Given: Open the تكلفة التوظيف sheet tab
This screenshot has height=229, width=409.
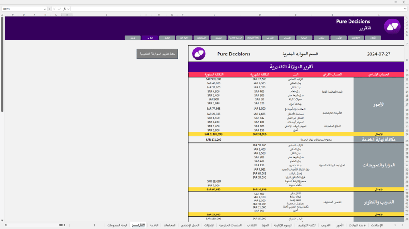Looking at the screenshot, I should 306,225.
